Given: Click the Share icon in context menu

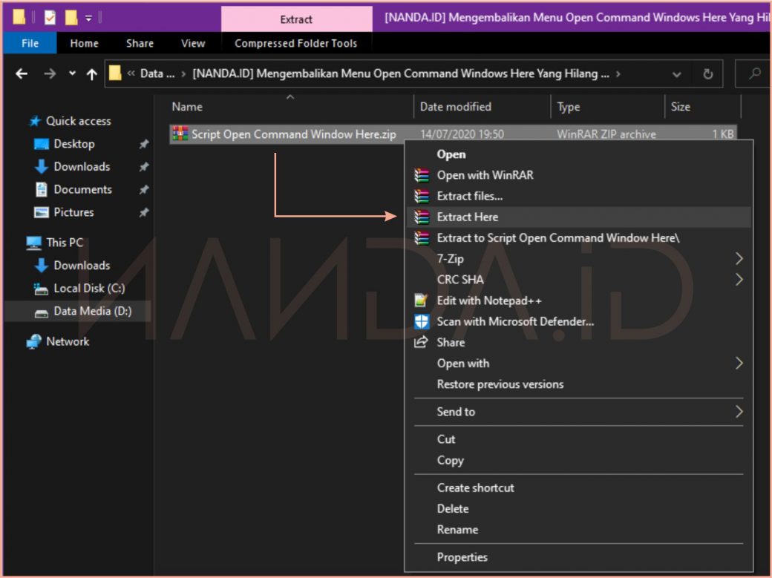Looking at the screenshot, I should point(422,342).
